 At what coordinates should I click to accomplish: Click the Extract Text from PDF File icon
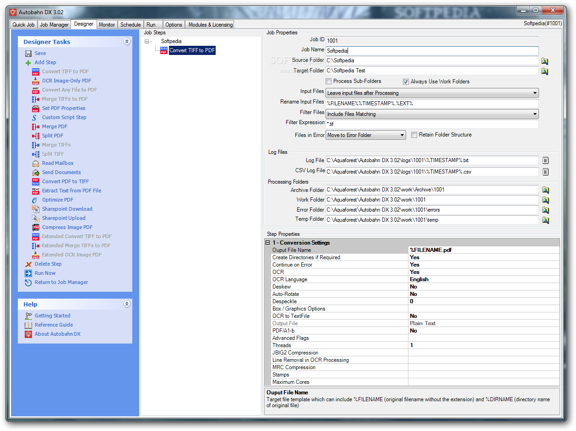[36, 191]
